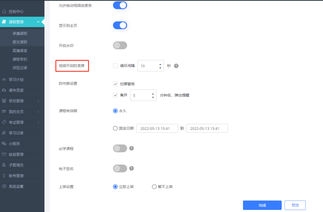The height and width of the screenshot is (212, 323).
Task: Increase the 循环间隔 seconds value
Action: click(x=160, y=64)
